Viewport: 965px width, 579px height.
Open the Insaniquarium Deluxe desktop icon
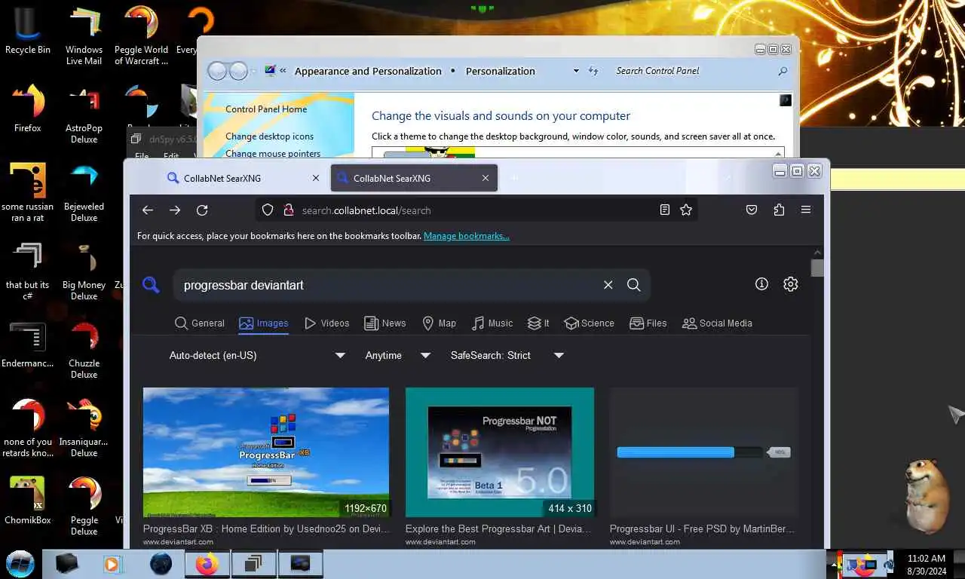[x=84, y=428]
